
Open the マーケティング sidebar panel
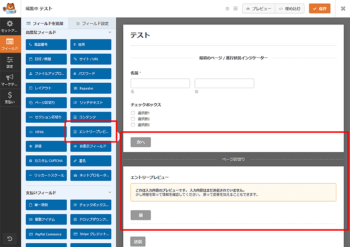(10, 80)
